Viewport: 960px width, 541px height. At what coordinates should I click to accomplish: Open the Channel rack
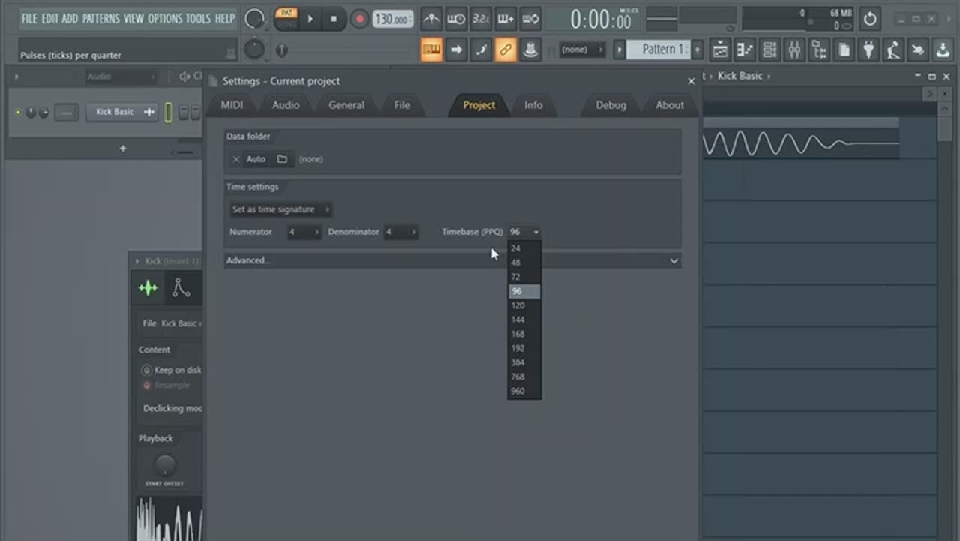769,50
